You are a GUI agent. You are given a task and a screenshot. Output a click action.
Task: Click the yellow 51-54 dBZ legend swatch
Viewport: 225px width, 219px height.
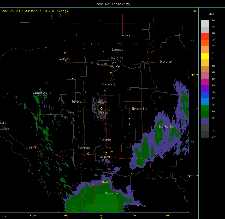(x=205, y=56)
